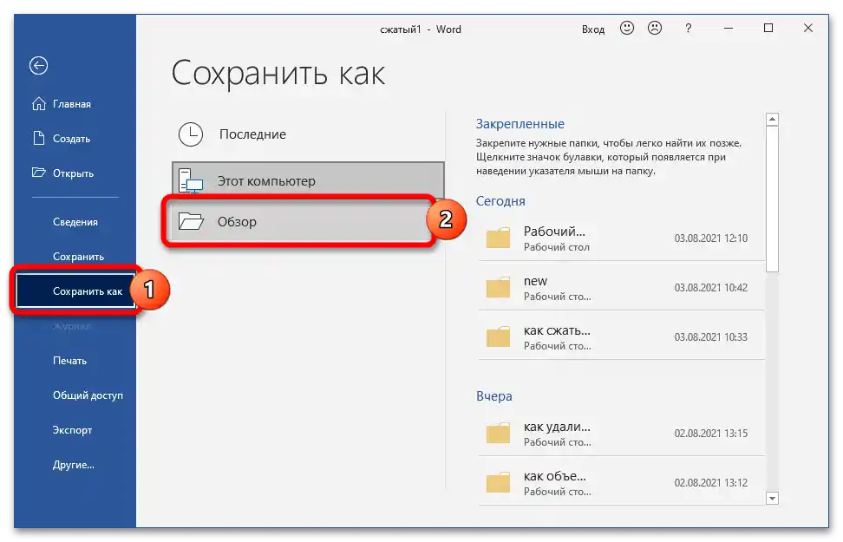Click the date 03.08.2021 12:10

click(x=711, y=238)
